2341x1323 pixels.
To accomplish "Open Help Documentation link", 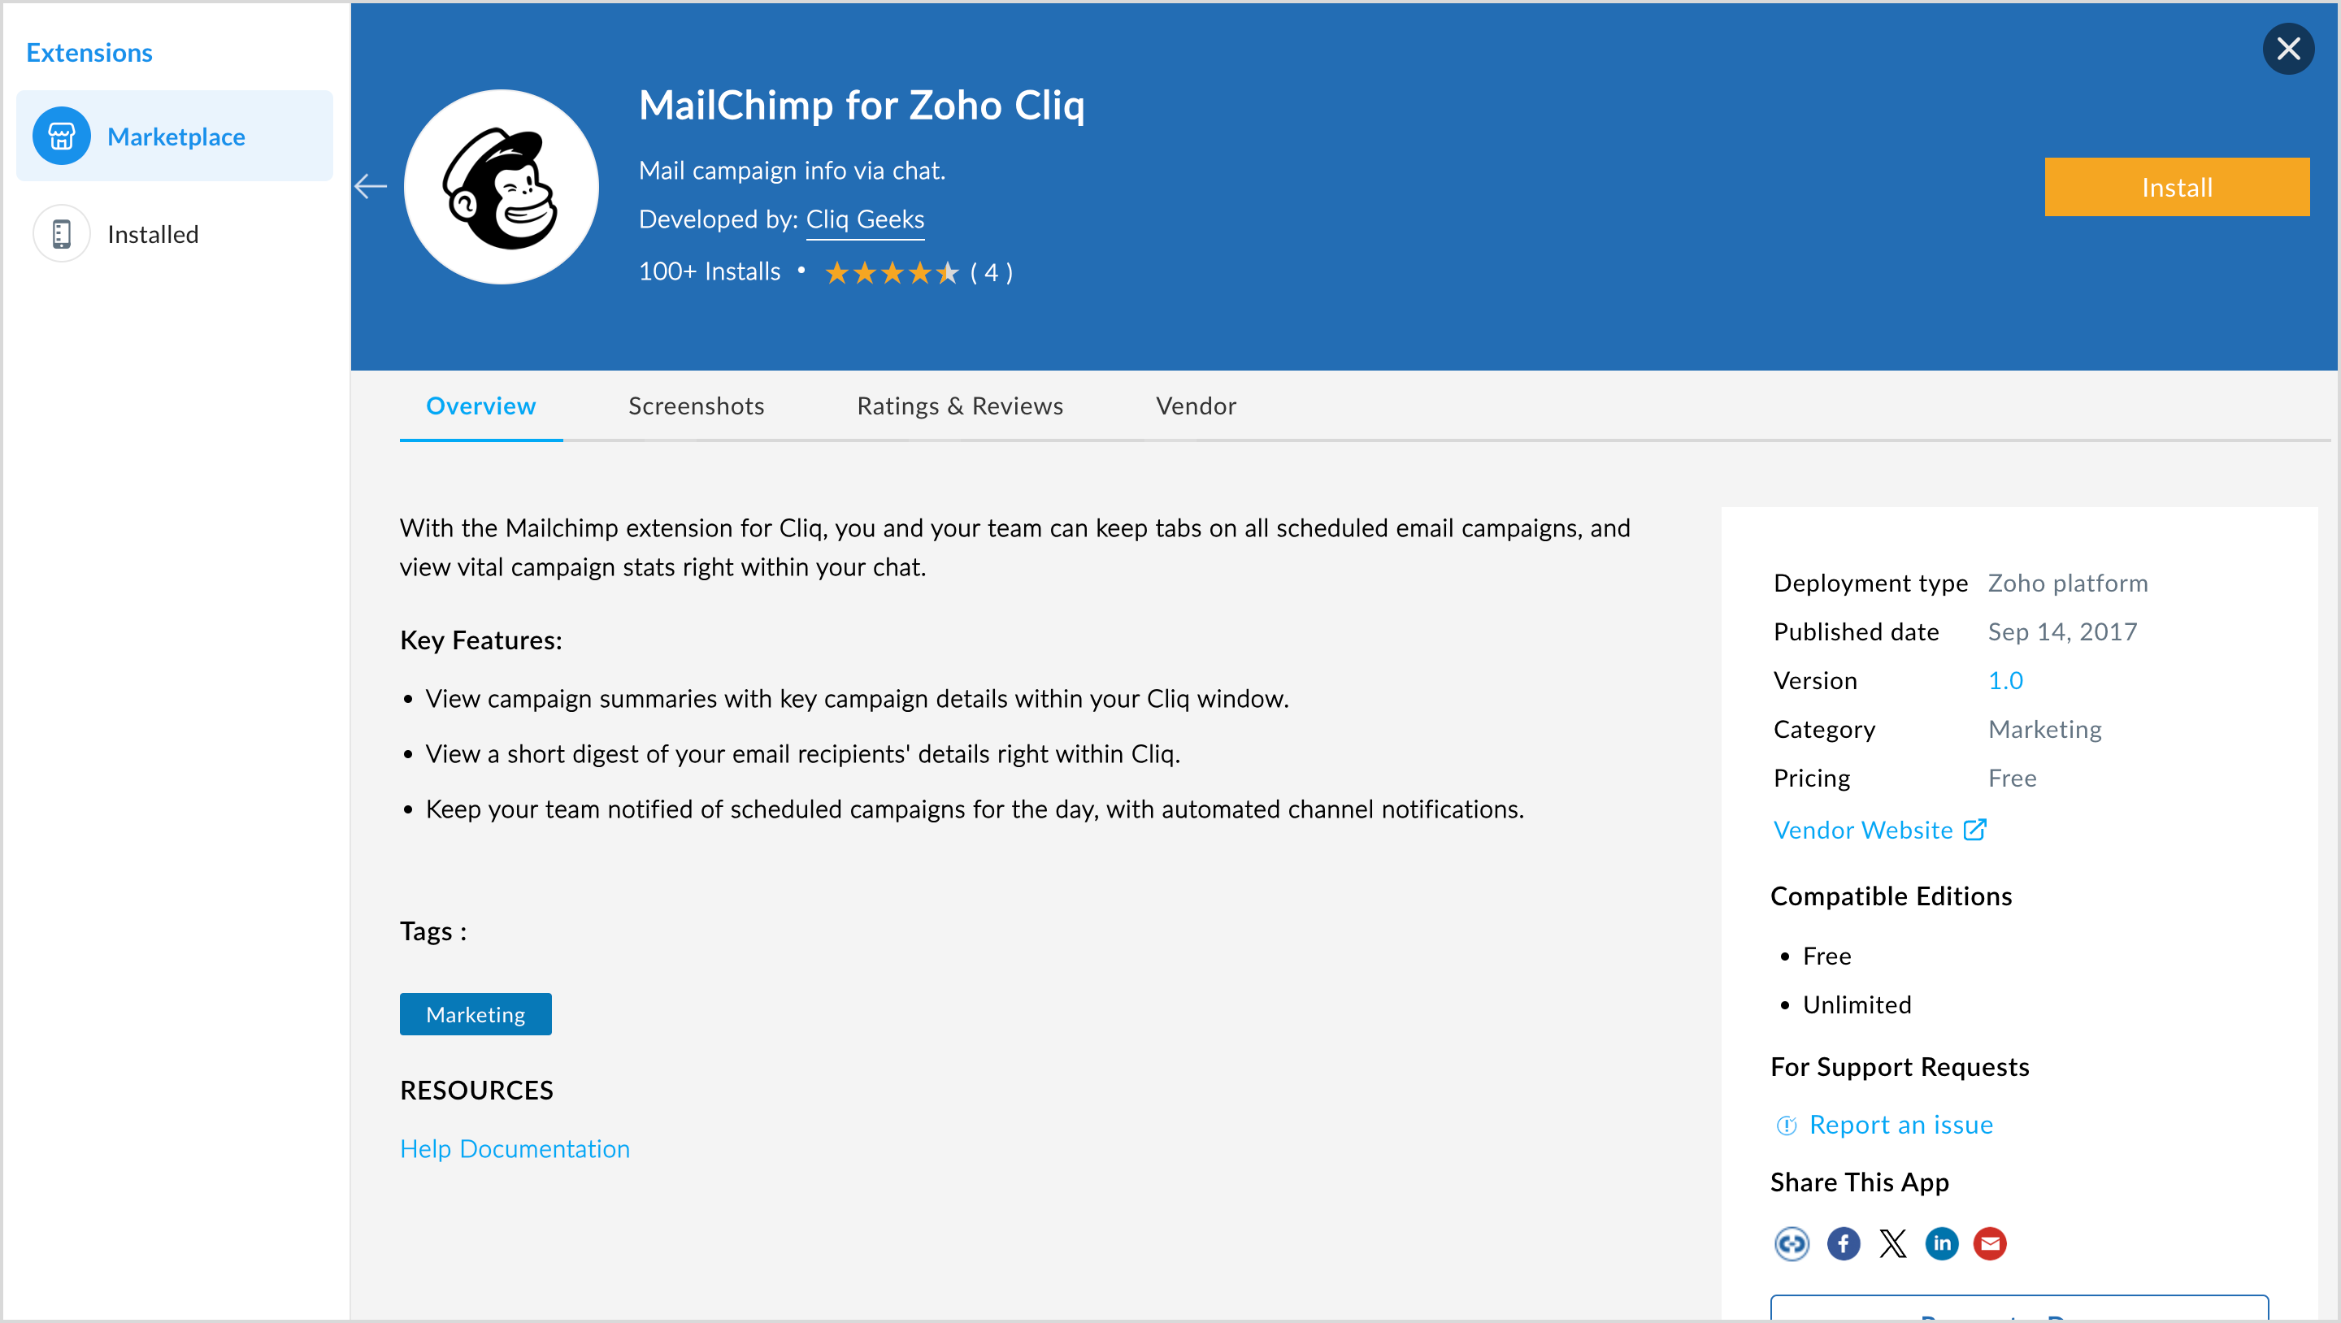I will (x=515, y=1148).
